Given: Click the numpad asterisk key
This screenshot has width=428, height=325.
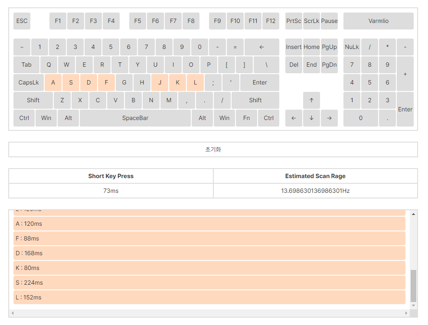Looking at the screenshot, I should pos(387,47).
